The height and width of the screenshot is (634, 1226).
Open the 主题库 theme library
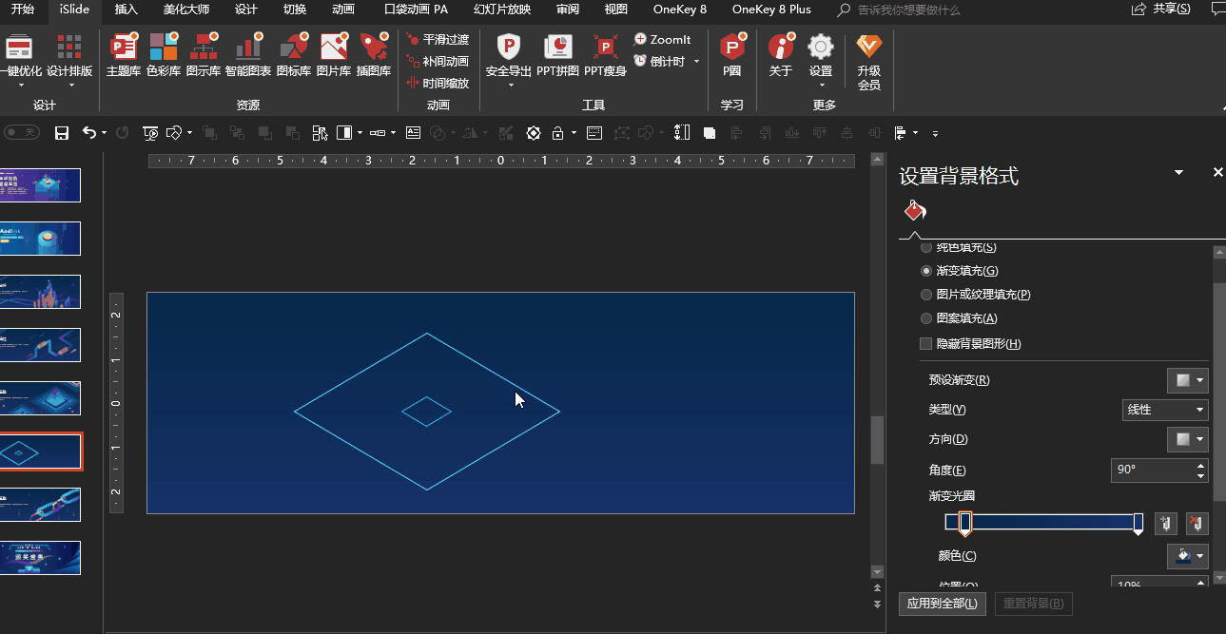tap(124, 55)
